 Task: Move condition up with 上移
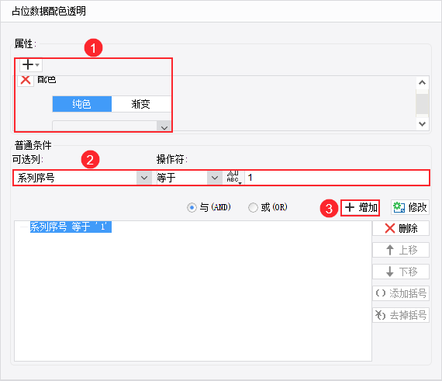pyautogui.click(x=401, y=250)
